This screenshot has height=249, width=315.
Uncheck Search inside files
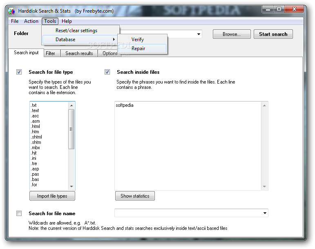coord(107,72)
